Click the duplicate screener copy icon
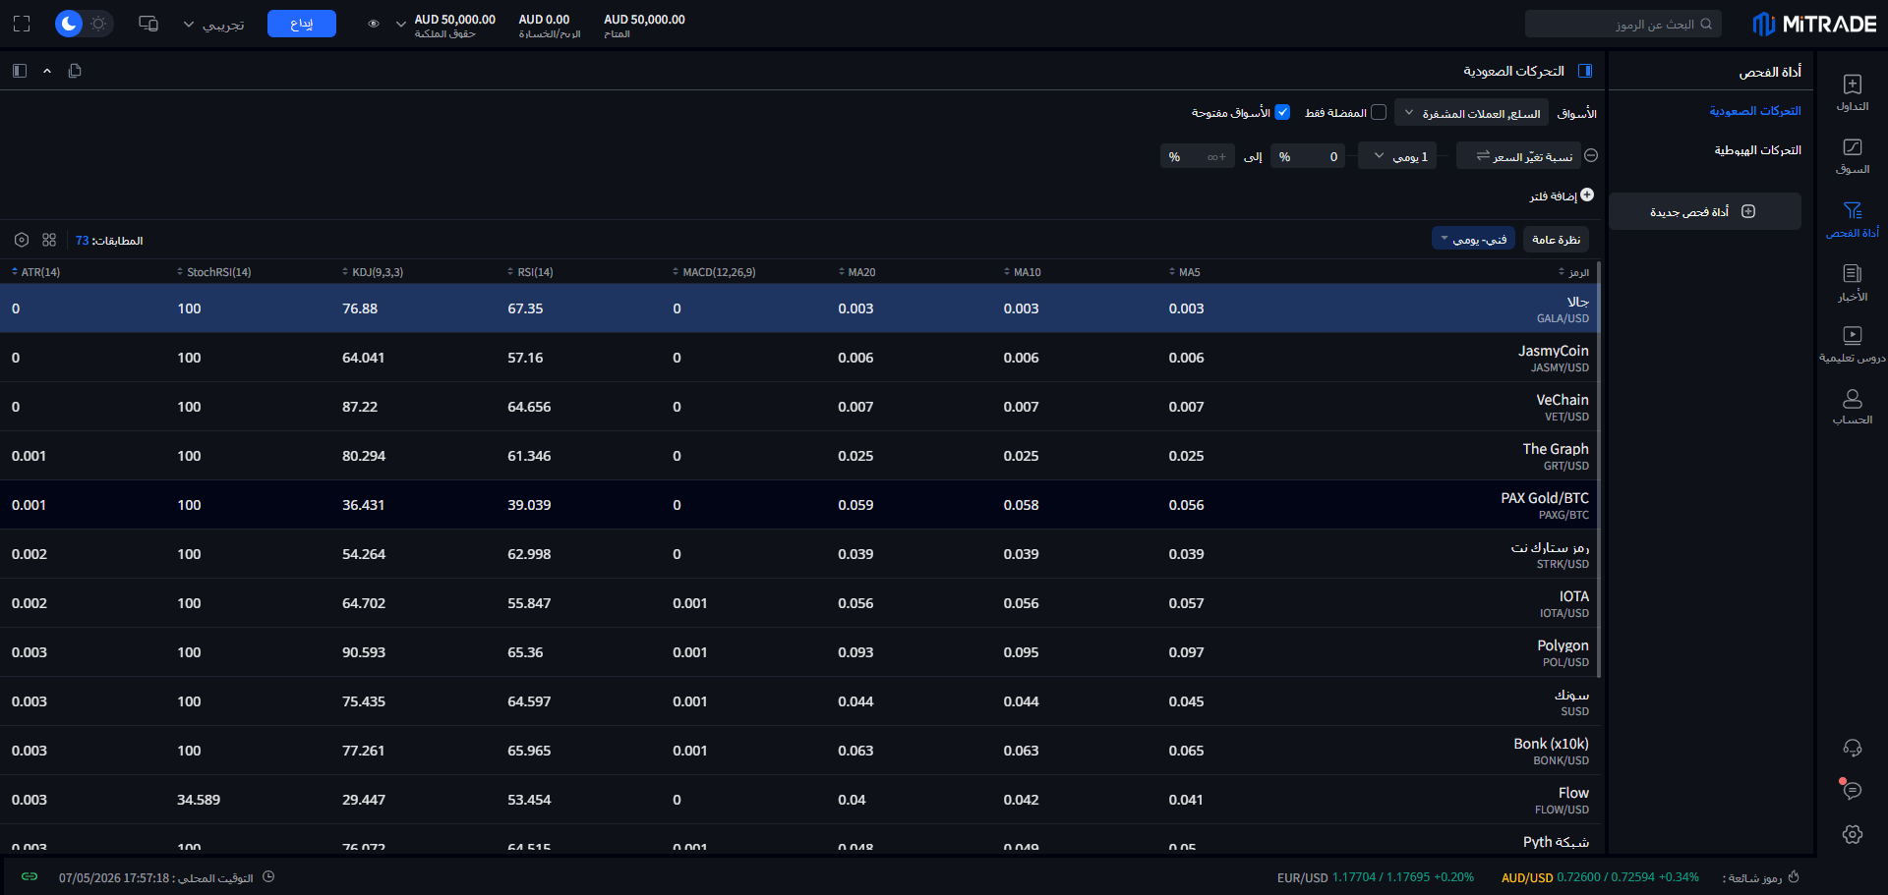This screenshot has height=895, width=1888. (75, 71)
